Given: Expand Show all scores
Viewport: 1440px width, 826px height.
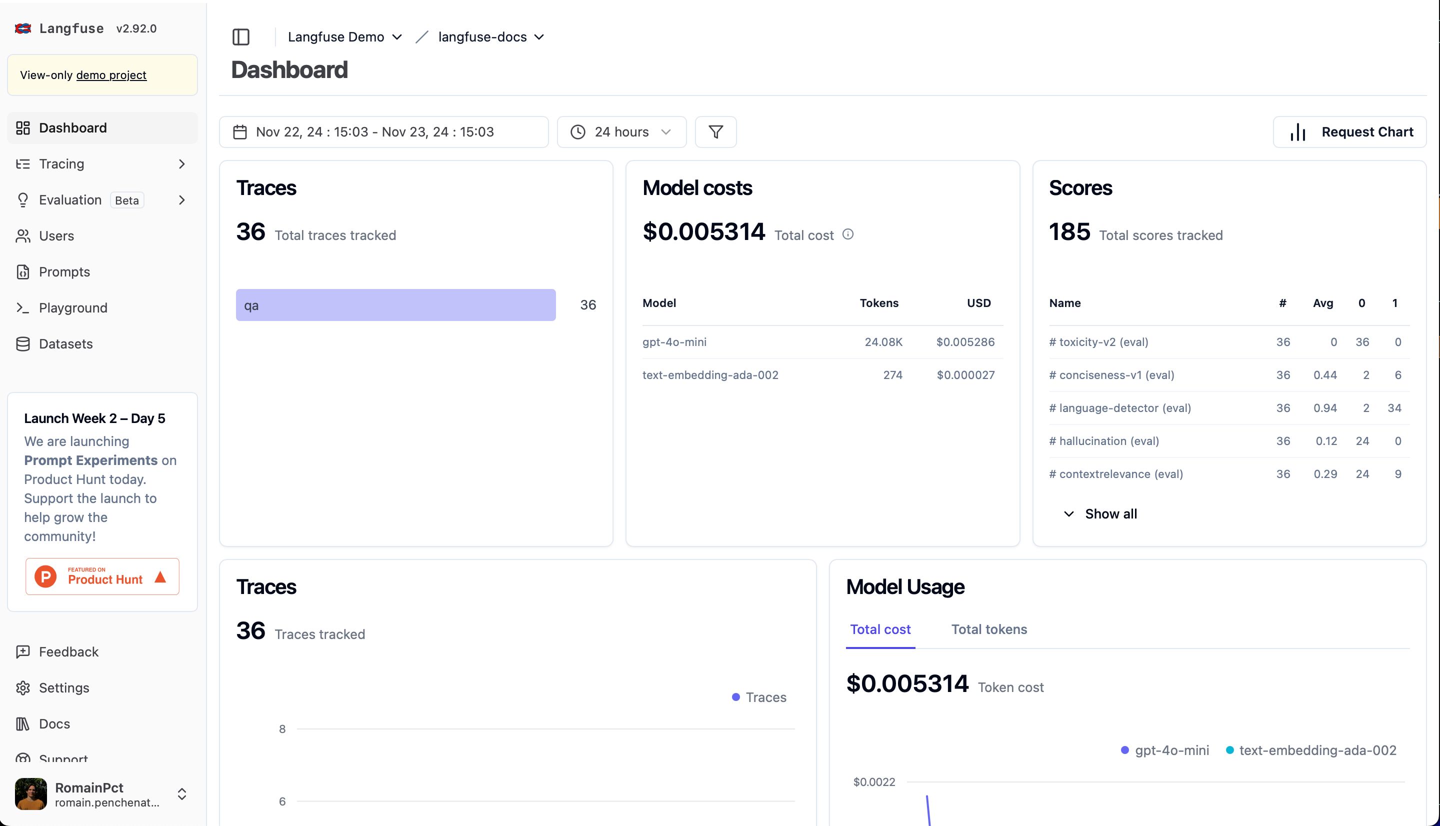Looking at the screenshot, I should 1099,514.
